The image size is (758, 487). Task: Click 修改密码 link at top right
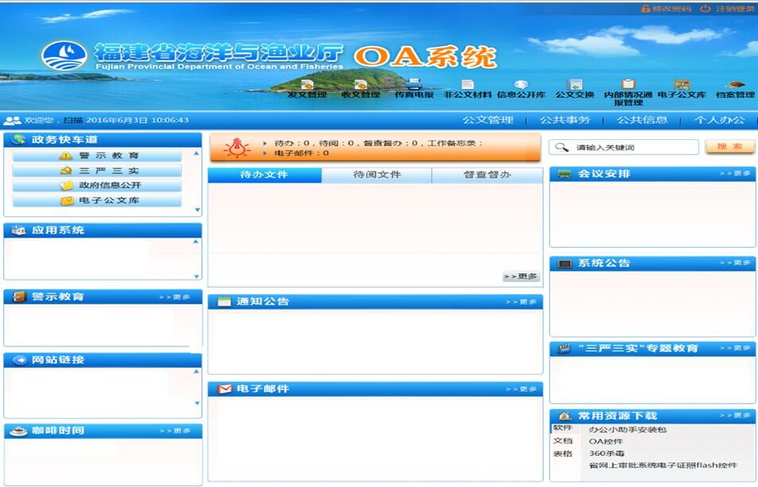pos(666,9)
